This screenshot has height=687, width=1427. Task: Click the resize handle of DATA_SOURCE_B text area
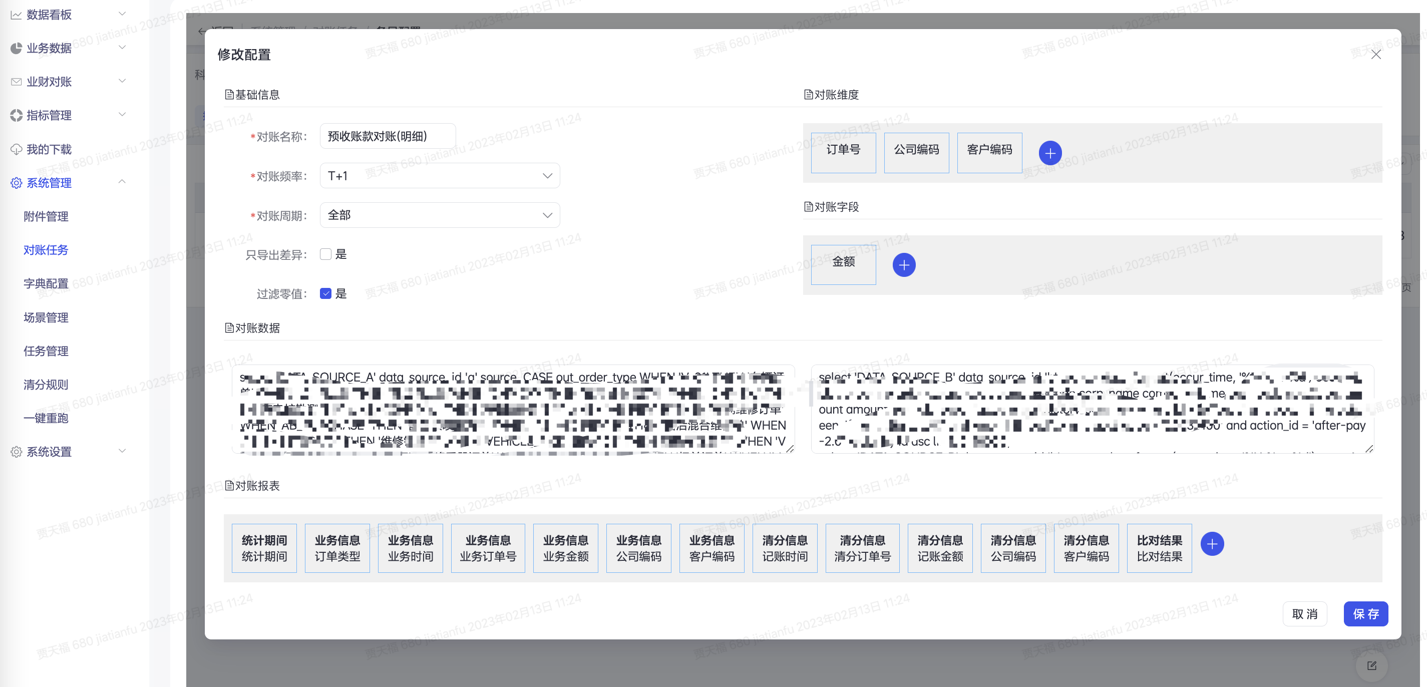(x=1369, y=449)
